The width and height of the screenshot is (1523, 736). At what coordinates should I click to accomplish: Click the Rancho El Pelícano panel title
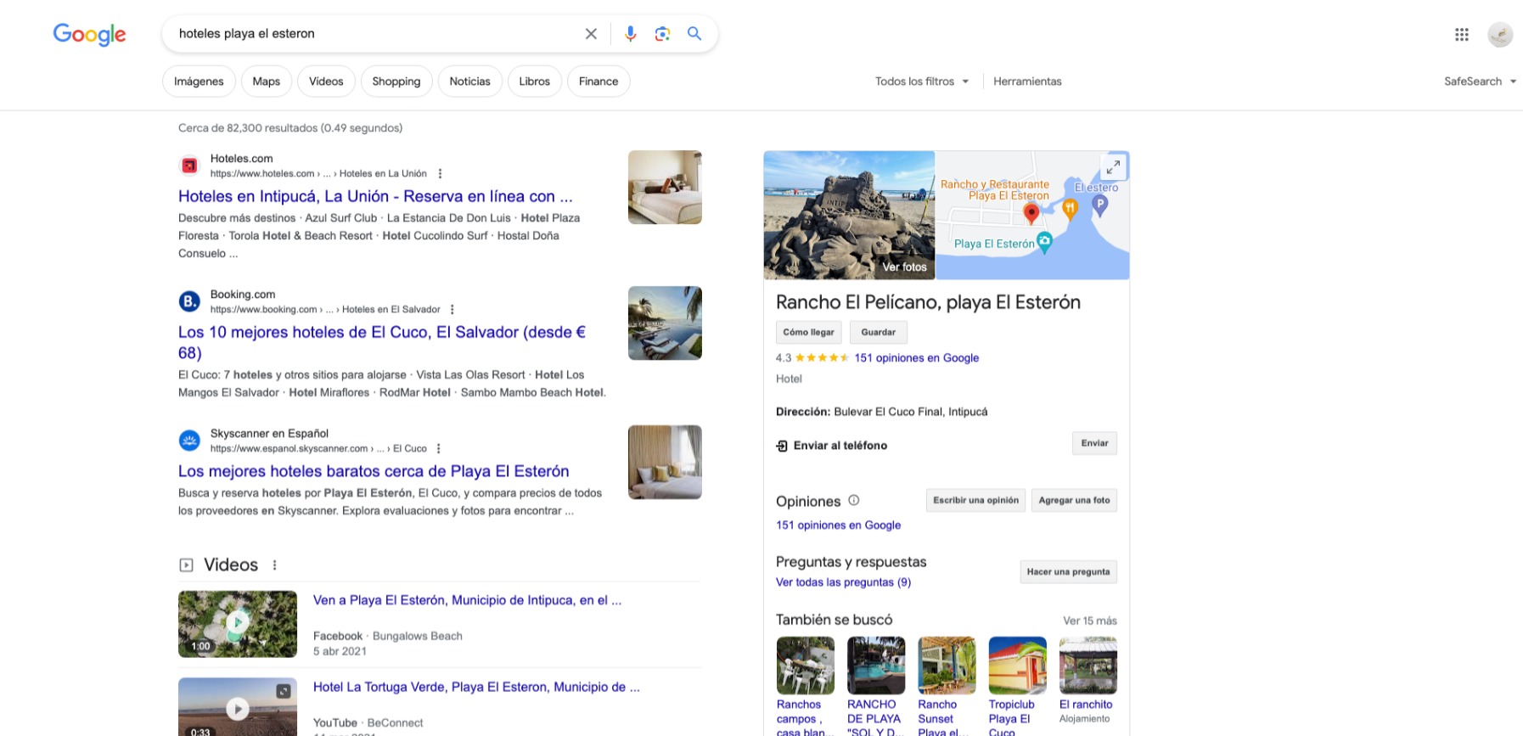point(928,302)
